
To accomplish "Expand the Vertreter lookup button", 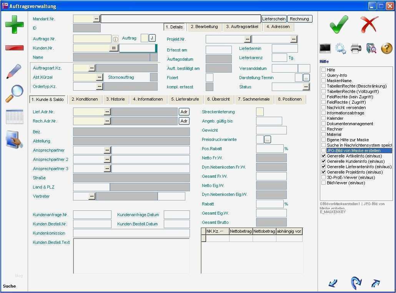I will [92, 196].
